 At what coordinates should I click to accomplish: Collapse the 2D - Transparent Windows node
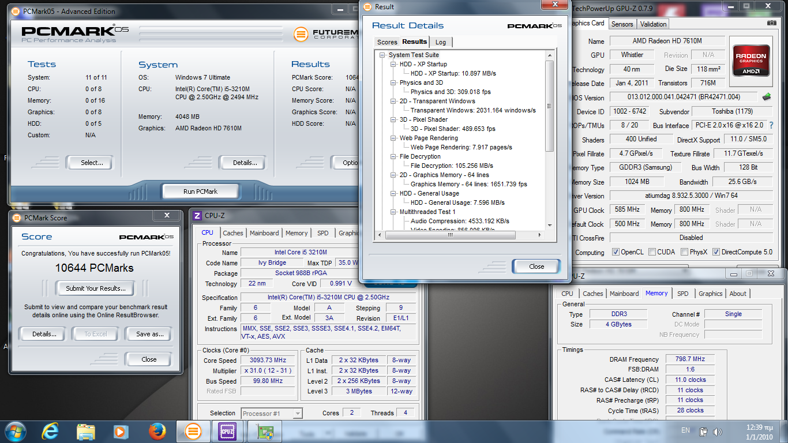pyautogui.click(x=393, y=101)
